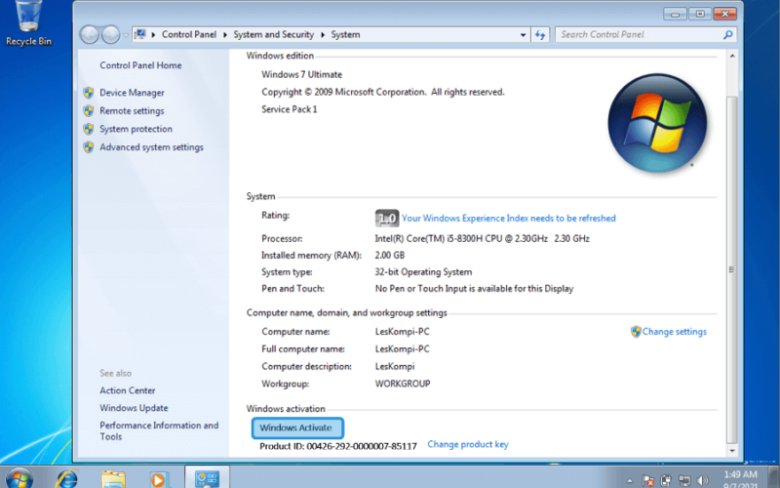Viewport: 780px width, 488px height.
Task: Launch Windows Media Player from taskbar
Action: click(158, 479)
